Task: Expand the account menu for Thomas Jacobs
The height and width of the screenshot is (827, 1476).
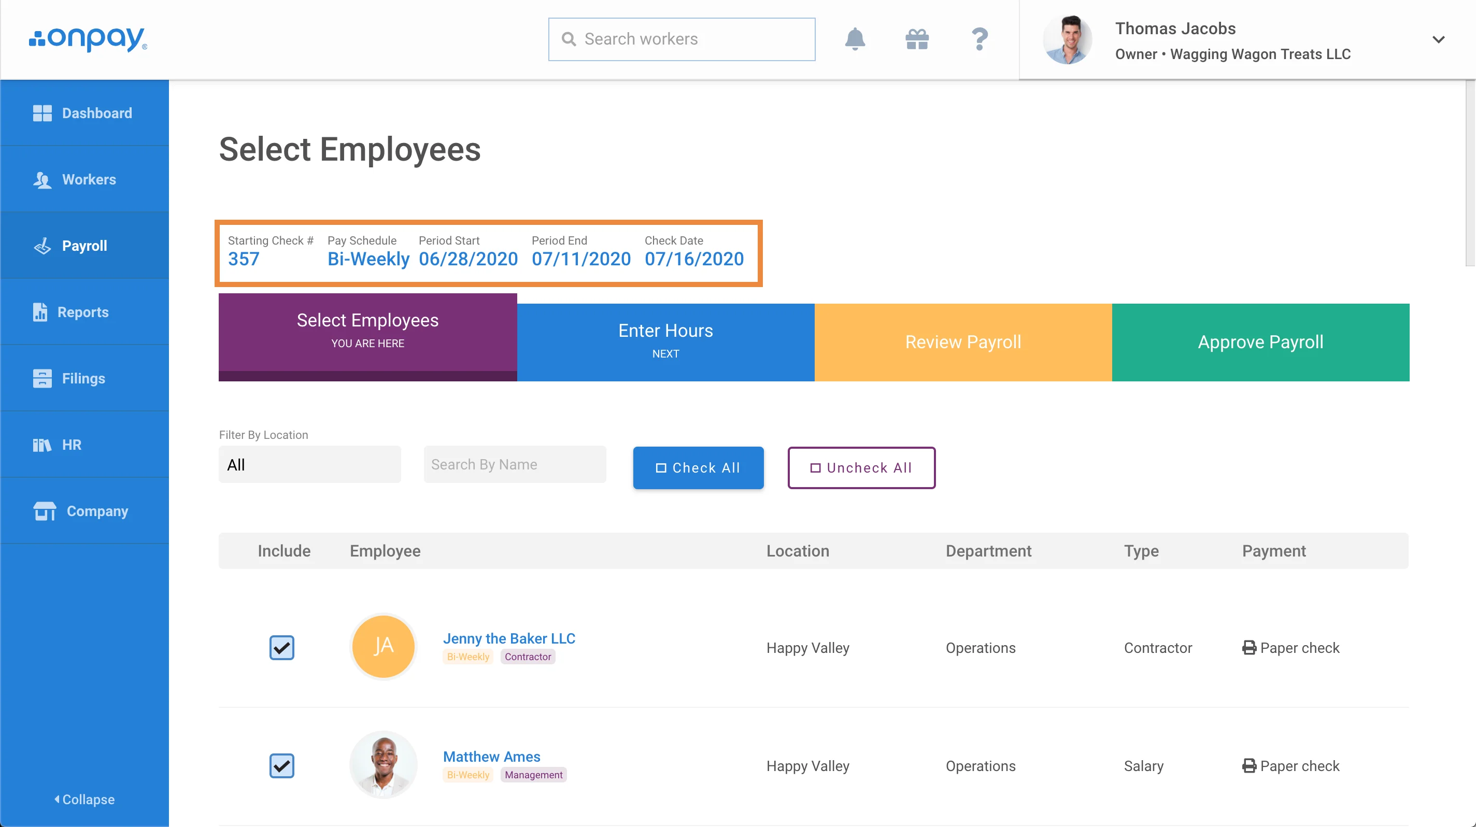Action: pos(1439,39)
